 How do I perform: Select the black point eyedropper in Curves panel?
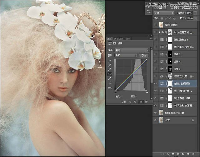tap(110, 61)
